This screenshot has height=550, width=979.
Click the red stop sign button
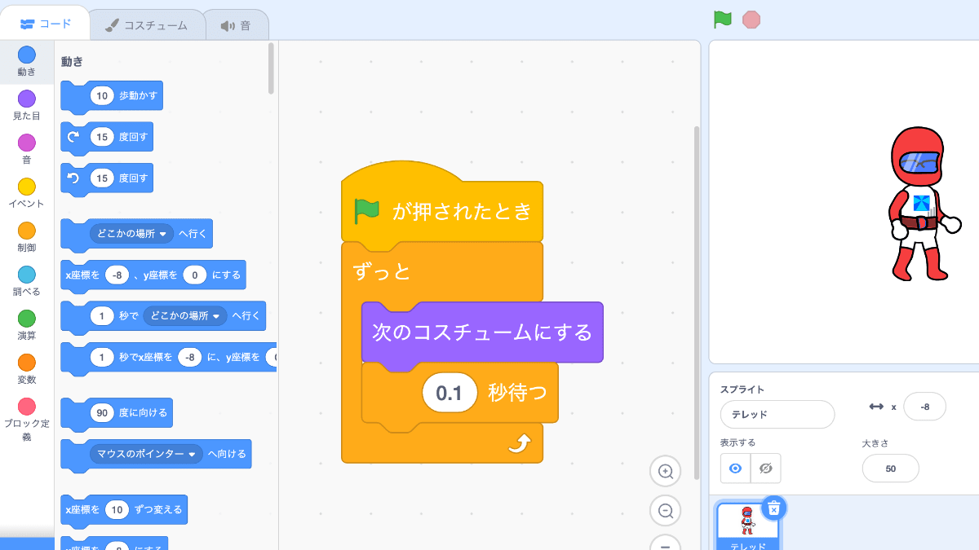pyautogui.click(x=751, y=19)
